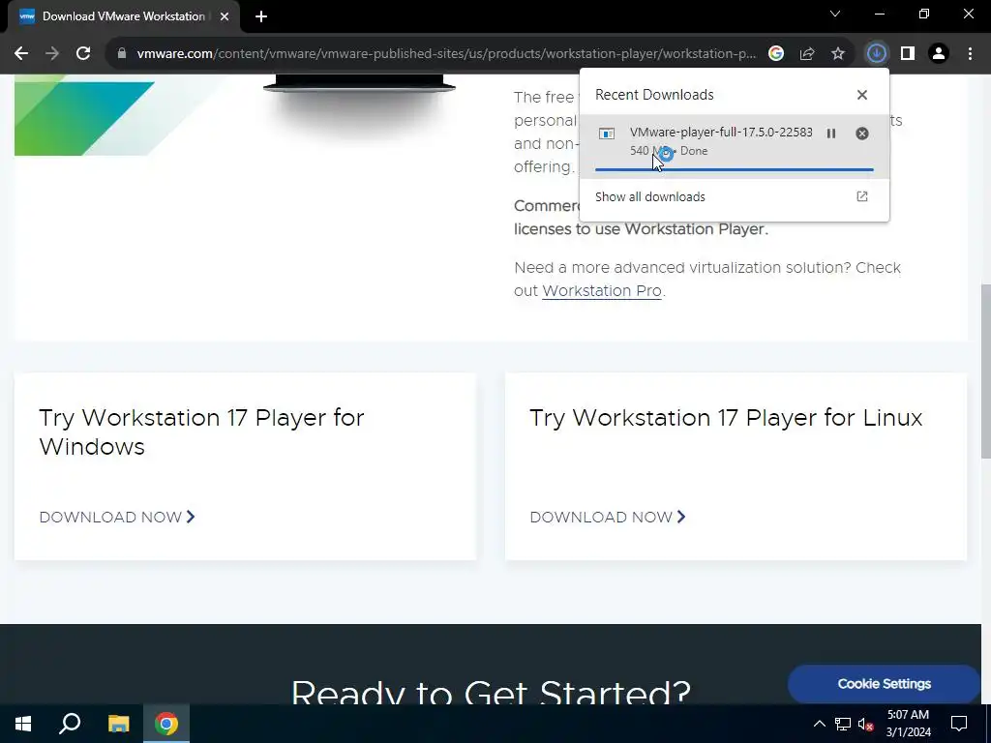Open File Explorer from the taskbar
Viewport: 991px width, 743px height.
click(118, 724)
